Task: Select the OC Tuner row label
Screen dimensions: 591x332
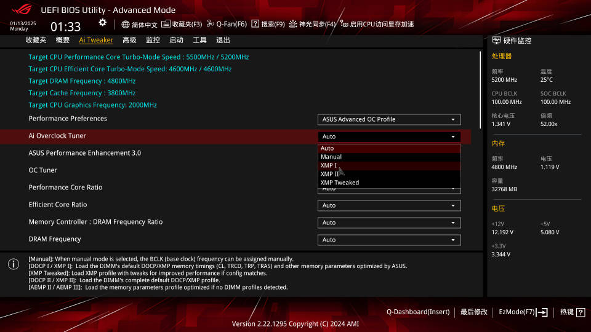Action: pyautogui.click(x=43, y=170)
